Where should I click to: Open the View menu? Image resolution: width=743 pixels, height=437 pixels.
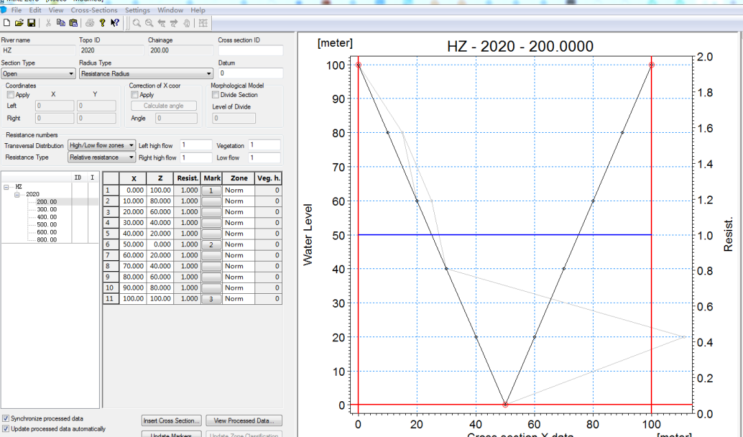(x=56, y=10)
